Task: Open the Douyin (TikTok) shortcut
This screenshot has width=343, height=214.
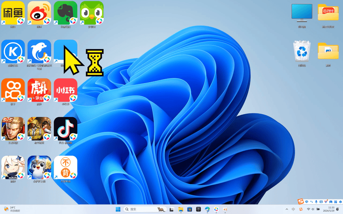Action: (x=65, y=129)
